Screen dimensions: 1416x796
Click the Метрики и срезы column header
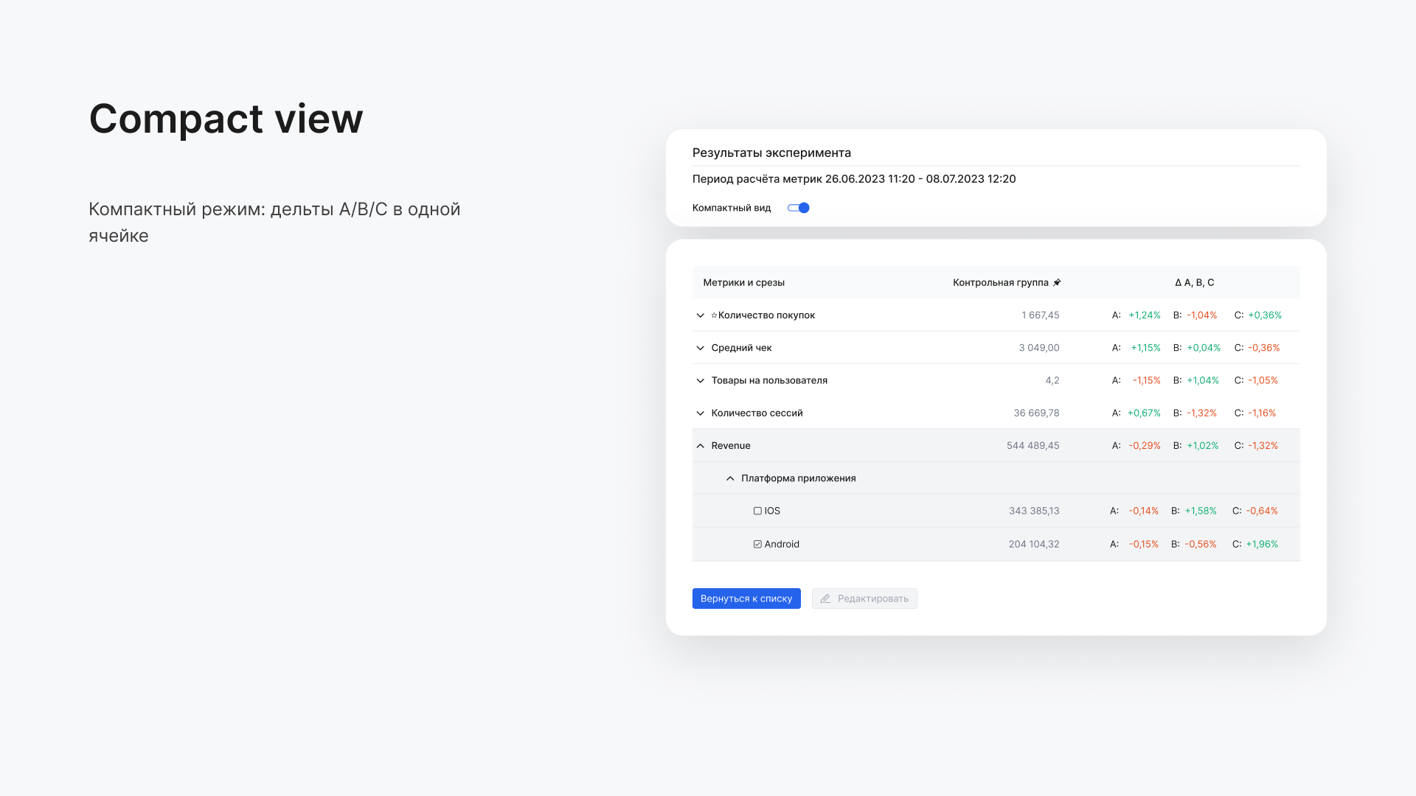point(744,282)
